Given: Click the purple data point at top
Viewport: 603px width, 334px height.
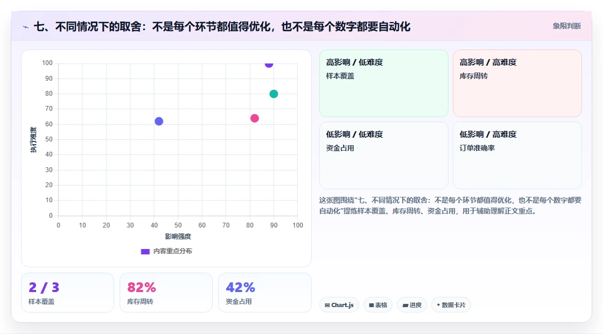Looking at the screenshot, I should click(x=269, y=64).
